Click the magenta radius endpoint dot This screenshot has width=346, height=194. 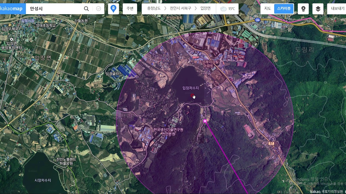pyautogui.click(x=205, y=121)
